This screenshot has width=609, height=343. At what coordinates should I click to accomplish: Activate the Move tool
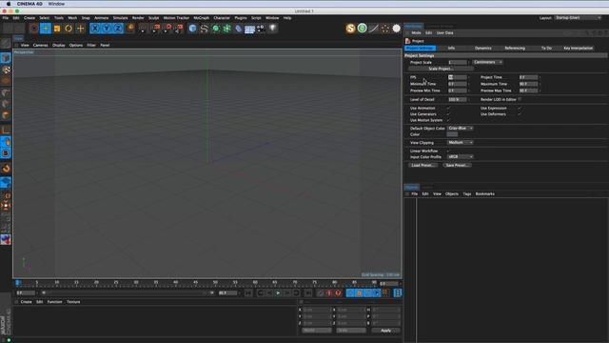pos(46,29)
